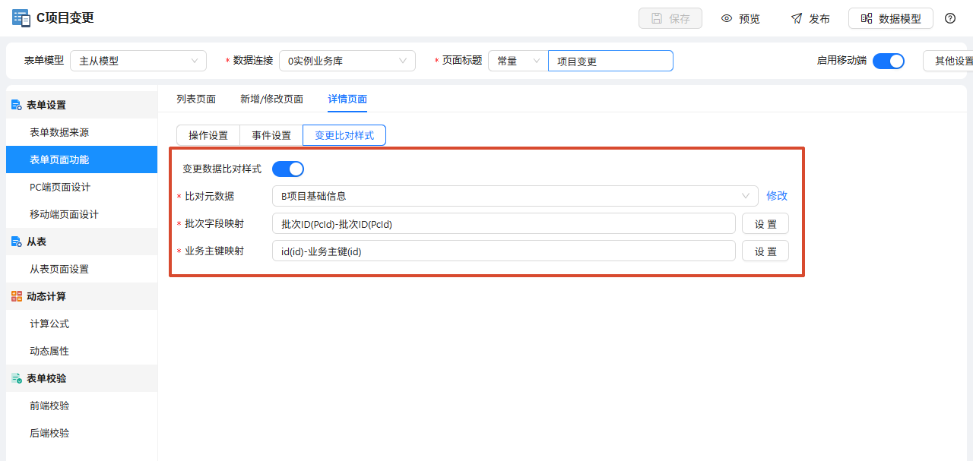
Task: Click the 页面标题 text input field
Action: click(x=610, y=61)
